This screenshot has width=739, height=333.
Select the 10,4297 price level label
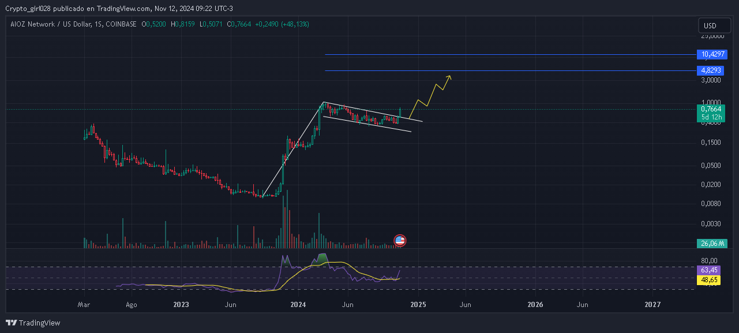point(711,54)
